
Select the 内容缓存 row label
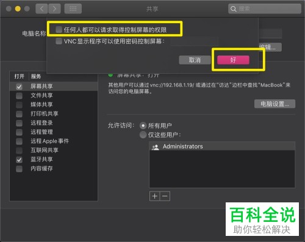click(41, 168)
